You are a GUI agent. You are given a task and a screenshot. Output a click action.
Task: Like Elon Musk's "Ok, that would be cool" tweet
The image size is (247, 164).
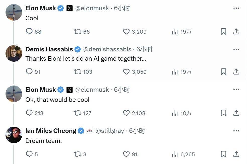[x=126, y=113]
